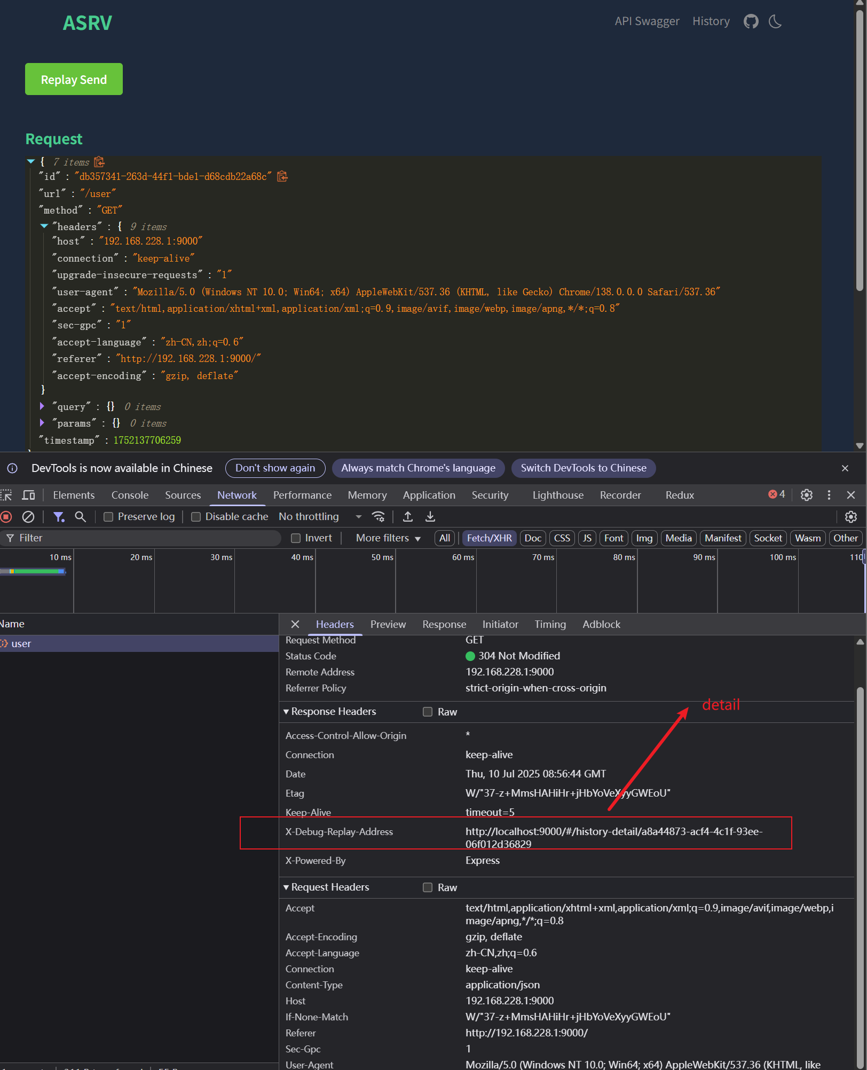
Task: Expand the query JSON node
Action: click(x=42, y=406)
